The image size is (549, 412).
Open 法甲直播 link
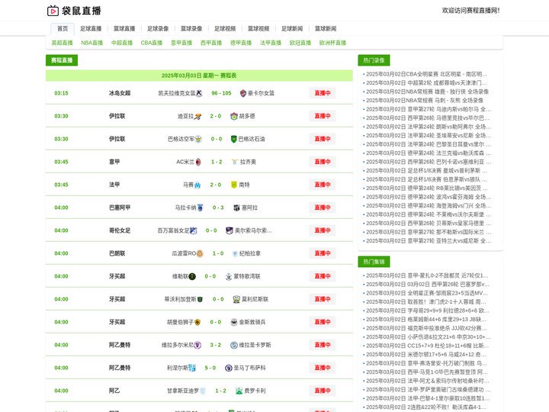[x=271, y=43]
